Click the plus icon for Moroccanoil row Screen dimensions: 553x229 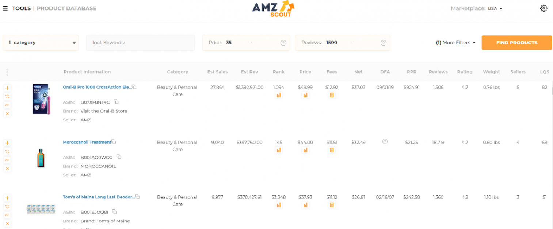7,143
